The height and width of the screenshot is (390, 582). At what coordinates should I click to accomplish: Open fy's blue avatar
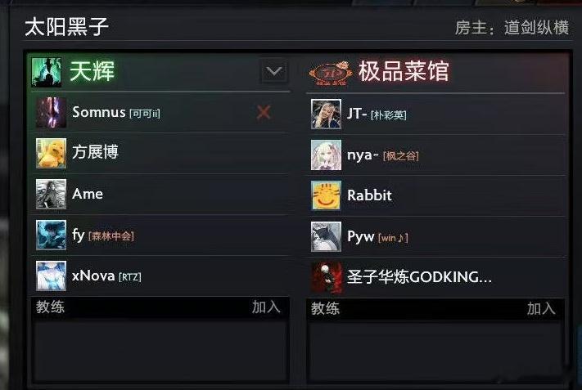pos(52,235)
